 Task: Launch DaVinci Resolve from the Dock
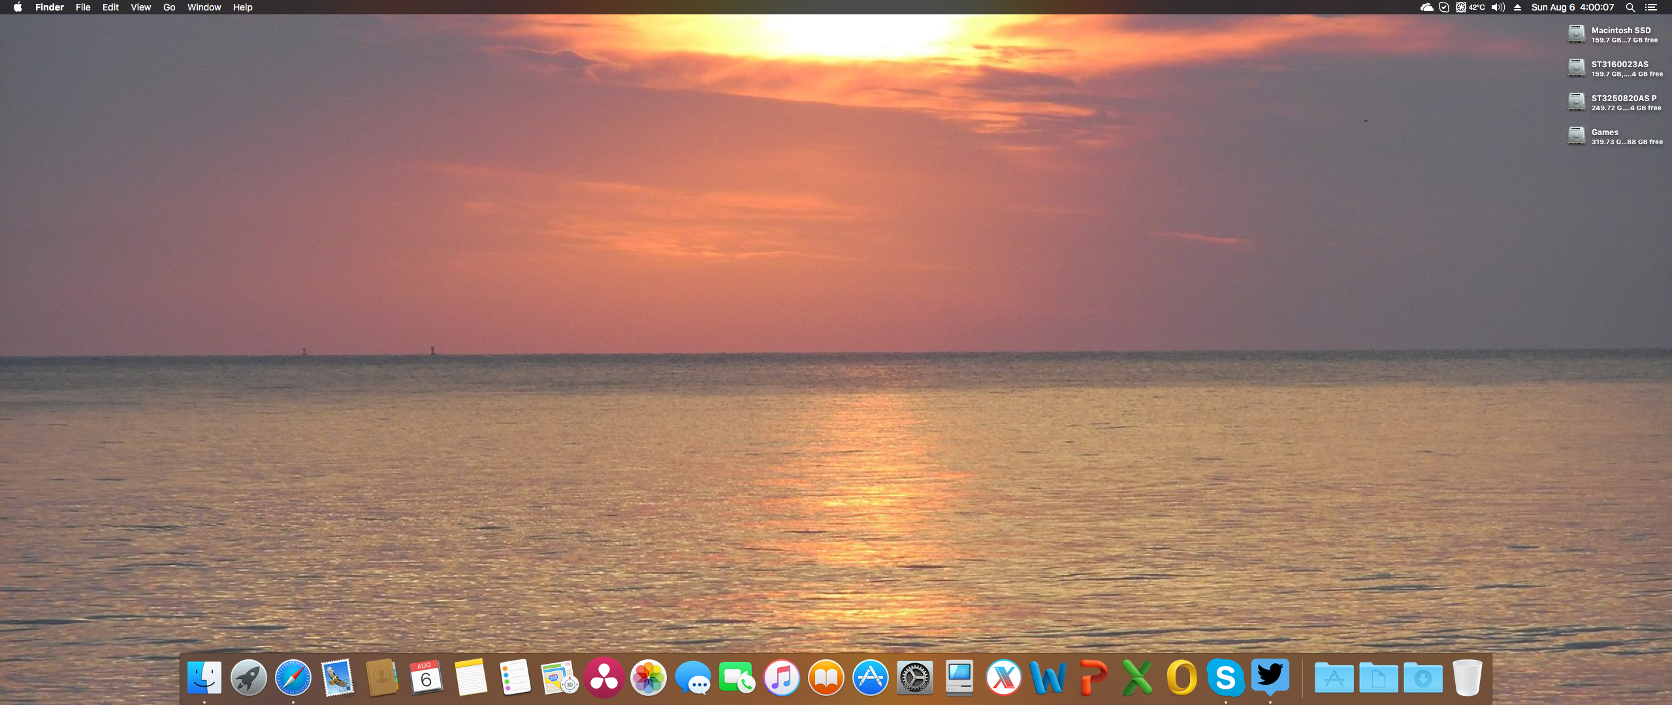tap(603, 678)
